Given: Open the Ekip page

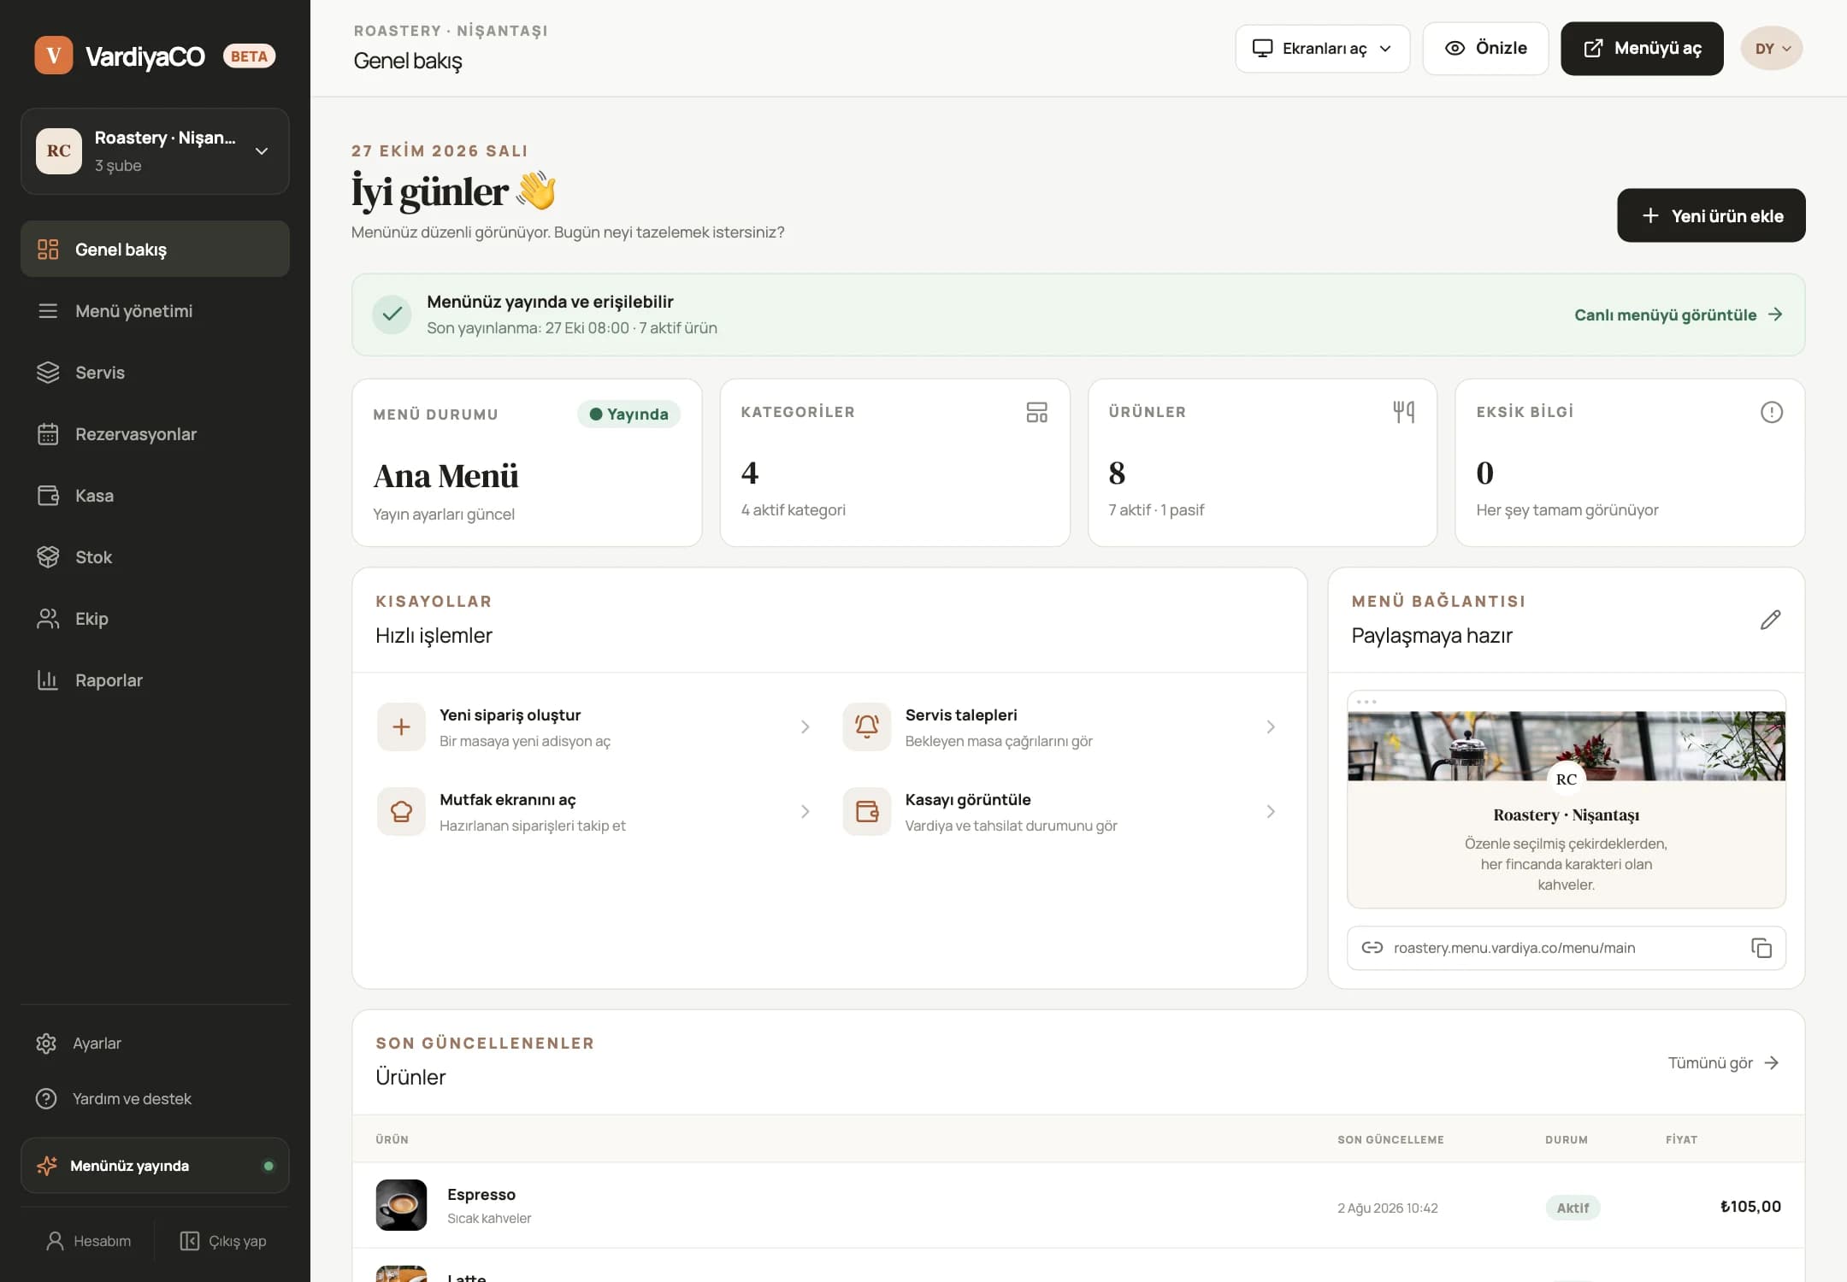Looking at the screenshot, I should click(155, 619).
